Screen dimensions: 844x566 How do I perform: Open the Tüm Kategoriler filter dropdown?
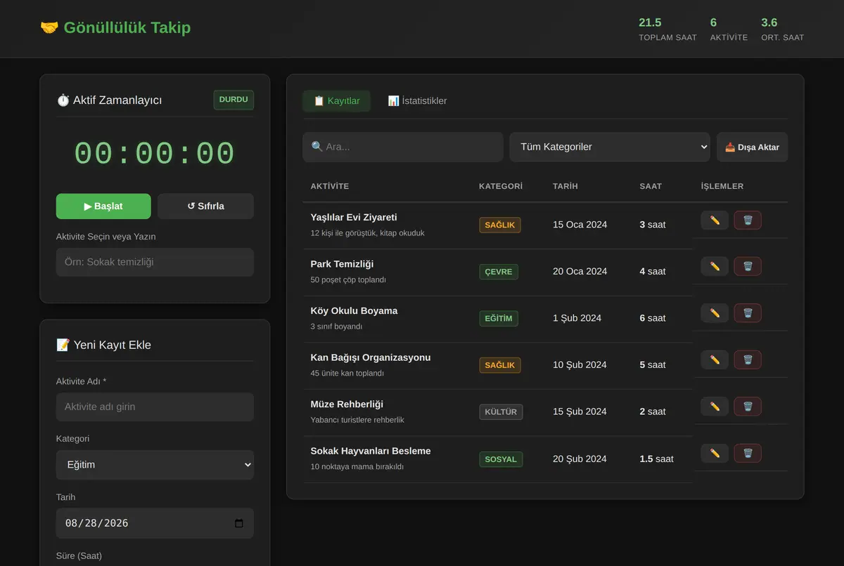click(x=610, y=147)
